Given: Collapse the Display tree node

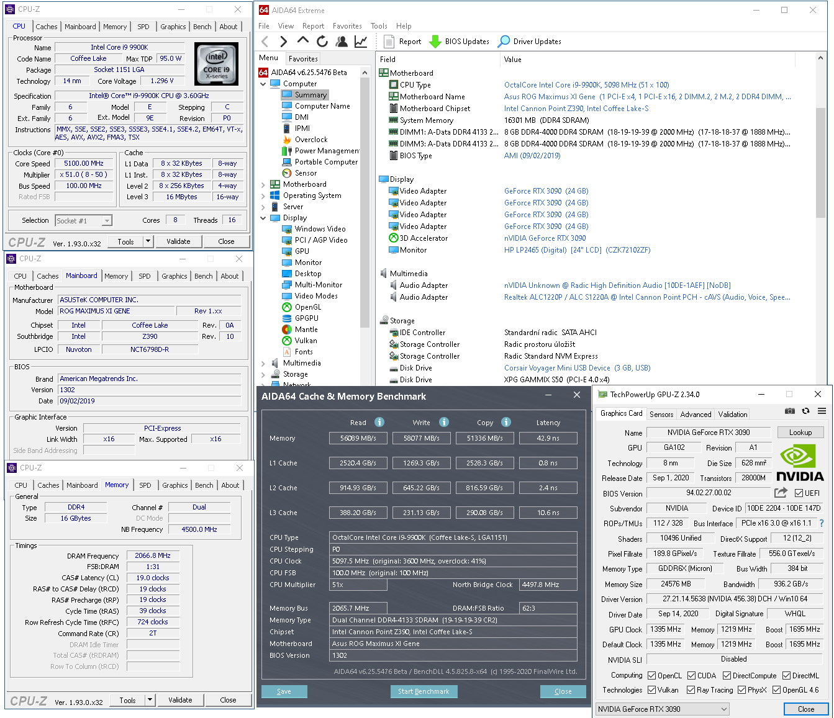Looking at the screenshot, I should [263, 218].
